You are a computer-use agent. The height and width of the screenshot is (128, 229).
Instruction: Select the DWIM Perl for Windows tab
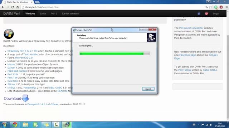(x=17, y=2)
